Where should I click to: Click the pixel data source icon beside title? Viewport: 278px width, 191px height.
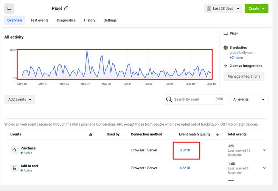click(9, 9)
